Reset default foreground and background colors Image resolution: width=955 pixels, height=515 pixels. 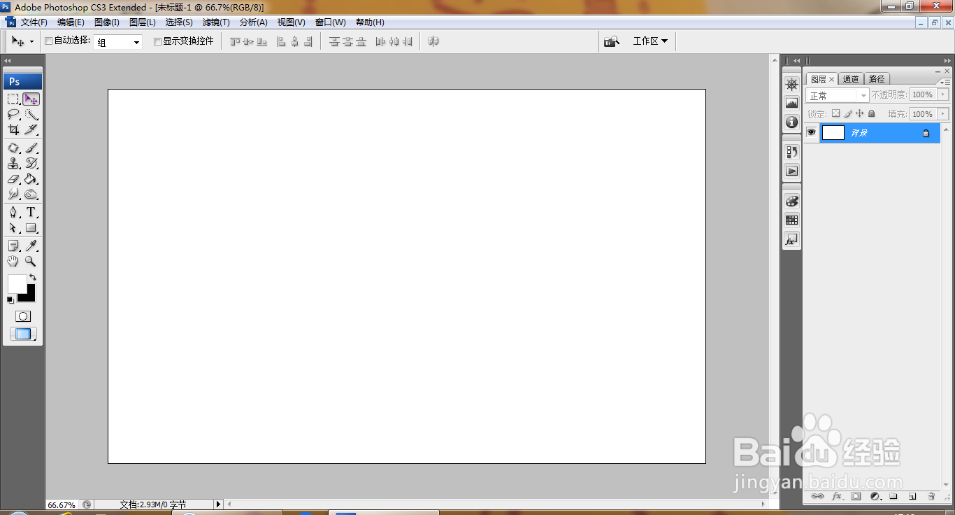[x=10, y=299]
